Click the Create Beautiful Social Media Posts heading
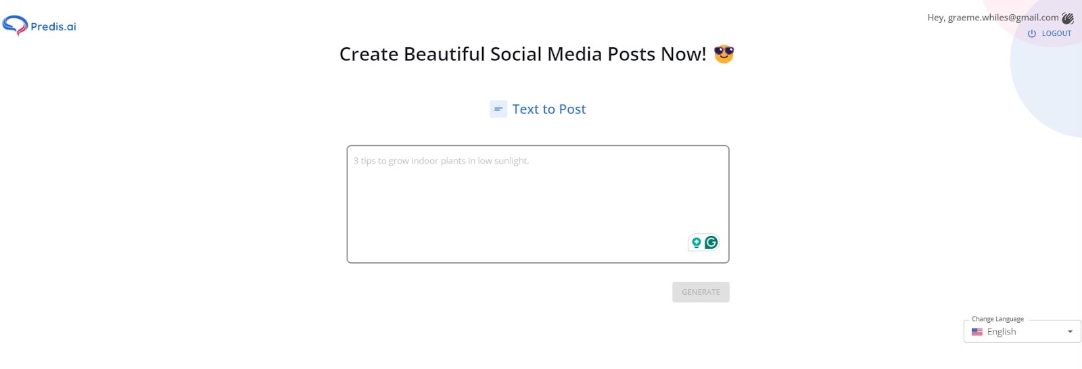This screenshot has width=1082, height=369. pyautogui.click(x=522, y=54)
